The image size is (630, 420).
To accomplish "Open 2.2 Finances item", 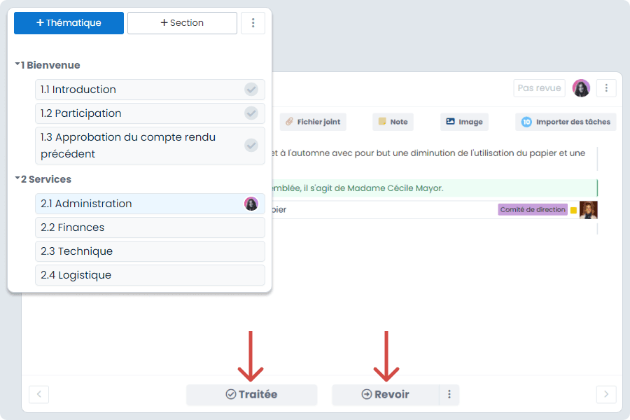I will pos(150,227).
